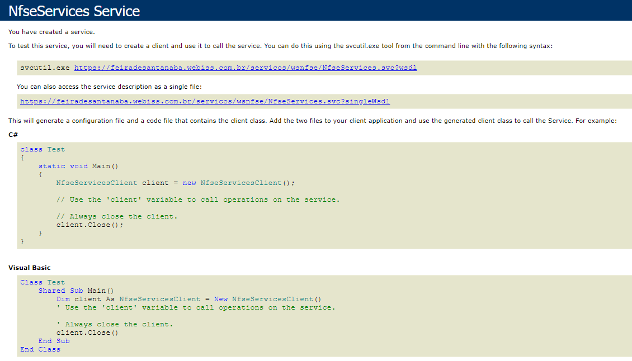Click 'You can also access the service description' text

pos(109,87)
